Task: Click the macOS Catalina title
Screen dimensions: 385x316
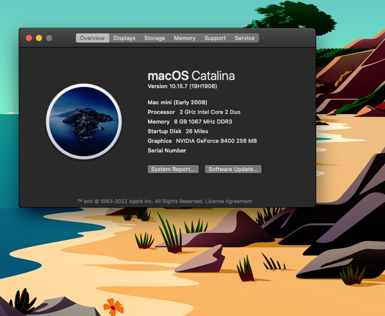Action: click(191, 75)
